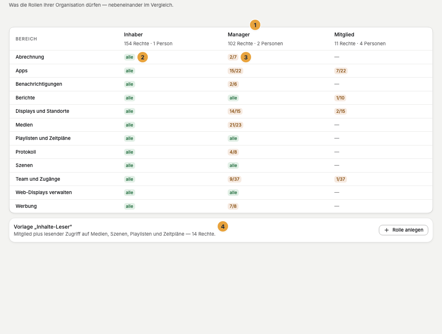Open the Mitglied 7/22 badge for Apps
Screen dimensions: 442x334
click(x=341, y=71)
